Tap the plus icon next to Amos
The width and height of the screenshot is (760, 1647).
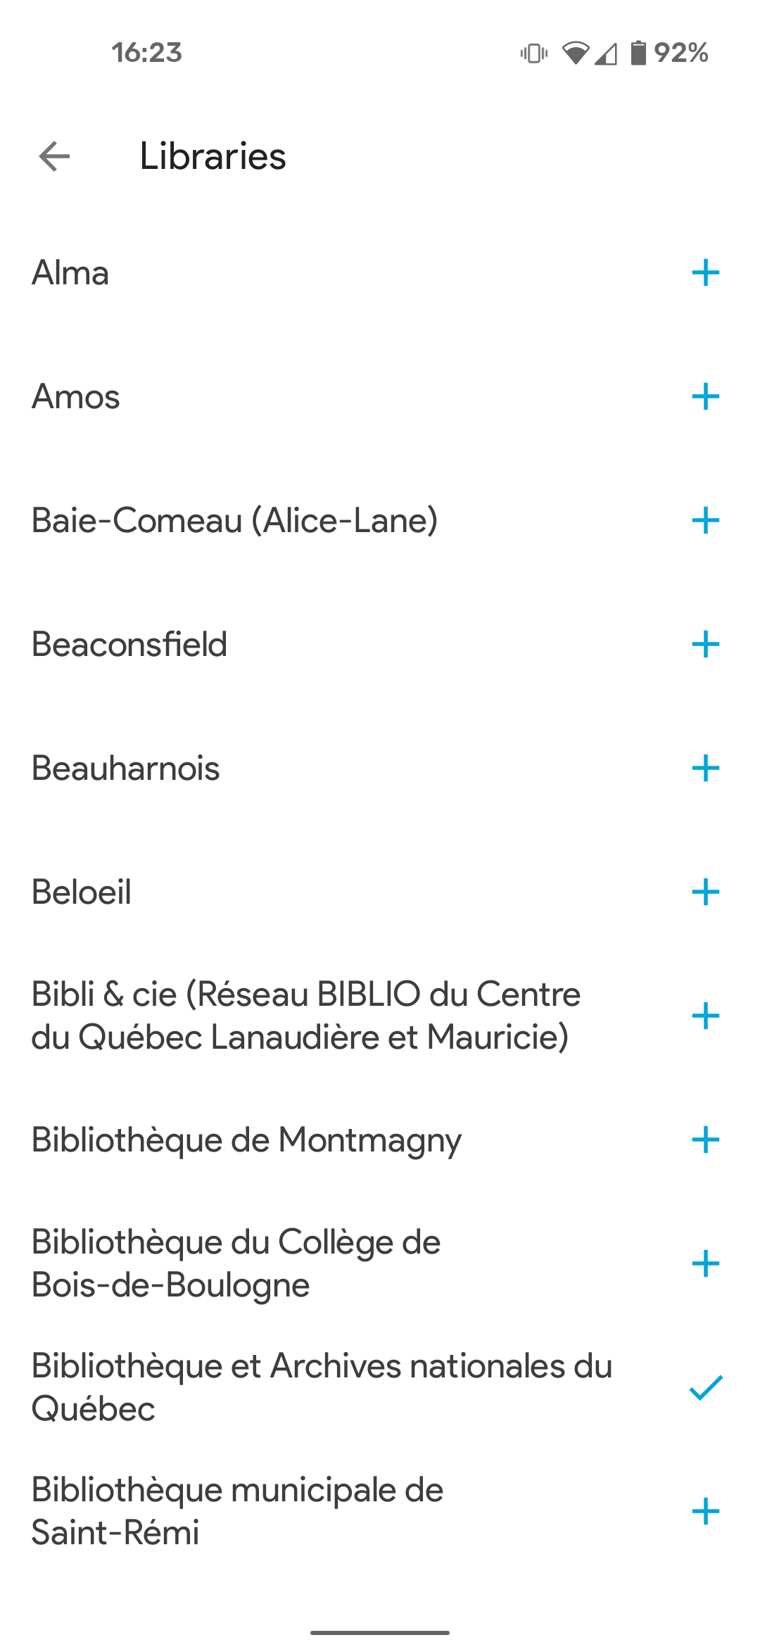(x=705, y=397)
